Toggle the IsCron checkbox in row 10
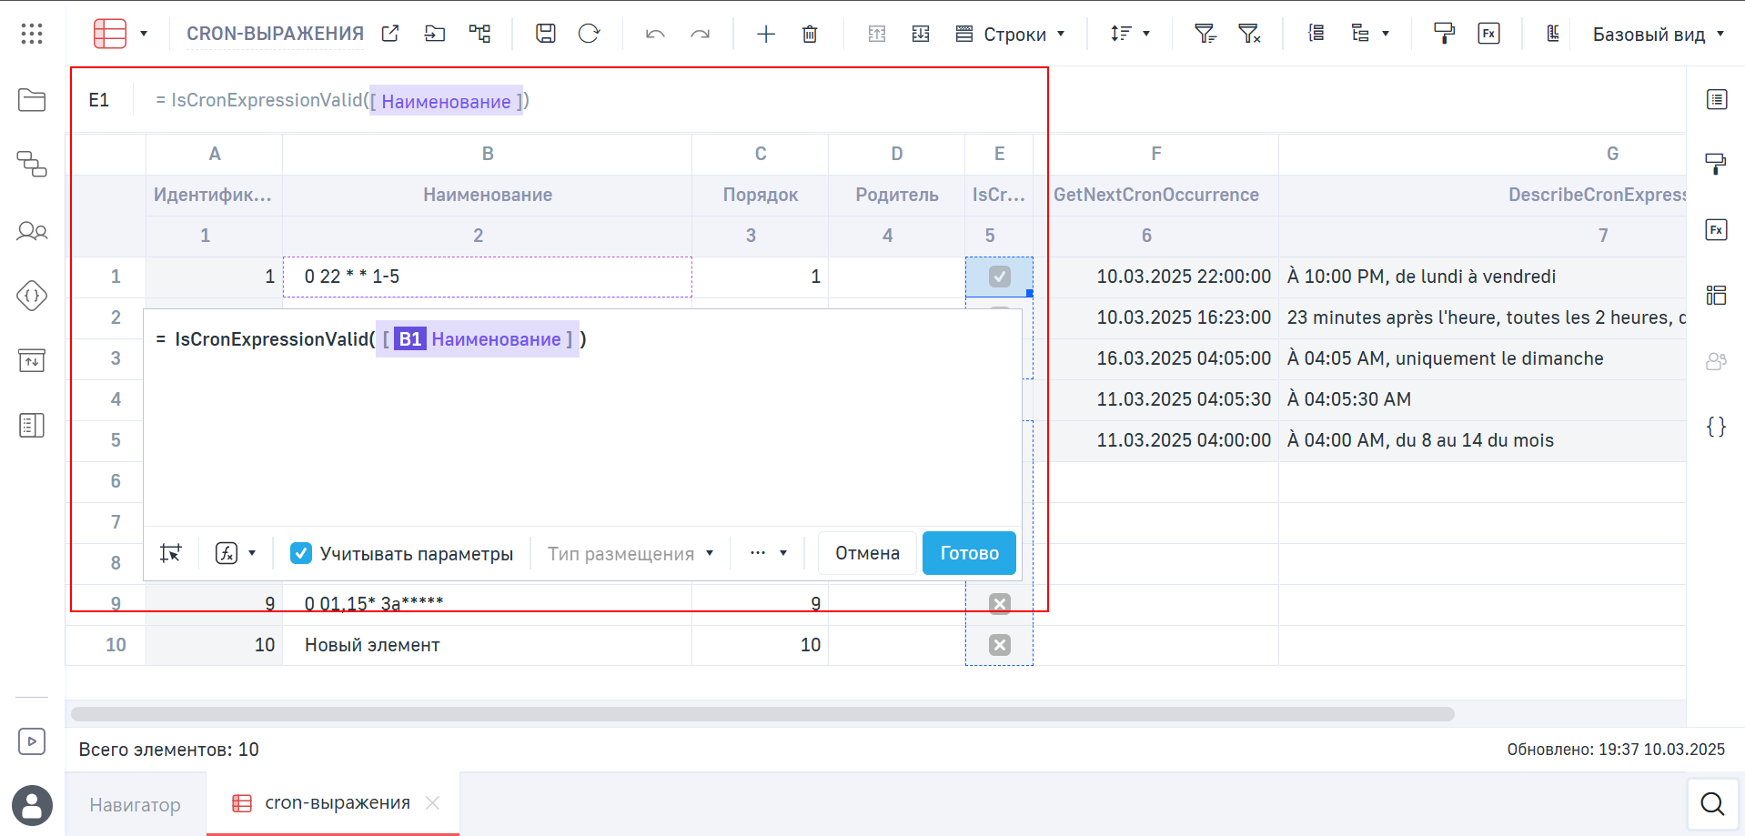Viewport: 1745px width, 836px height. click(999, 645)
